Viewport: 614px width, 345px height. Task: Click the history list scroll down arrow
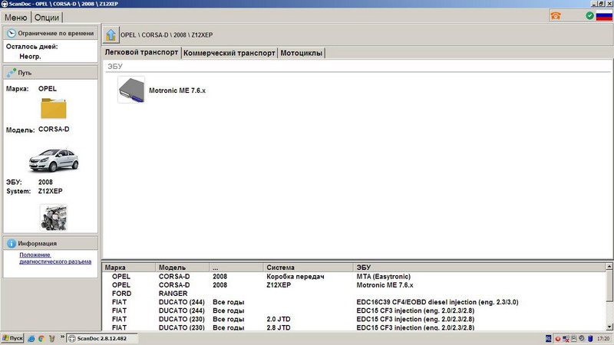click(609, 327)
